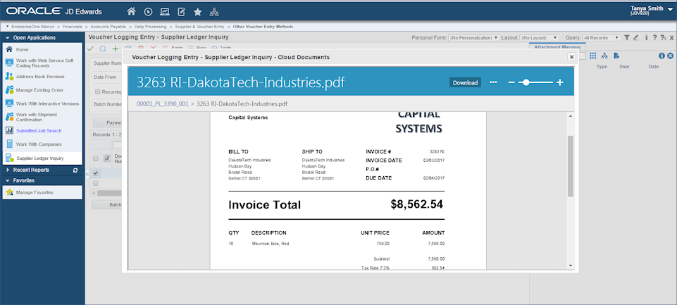Select the Attachment Manager tab
Screen dimensions: 677x305
557,46
